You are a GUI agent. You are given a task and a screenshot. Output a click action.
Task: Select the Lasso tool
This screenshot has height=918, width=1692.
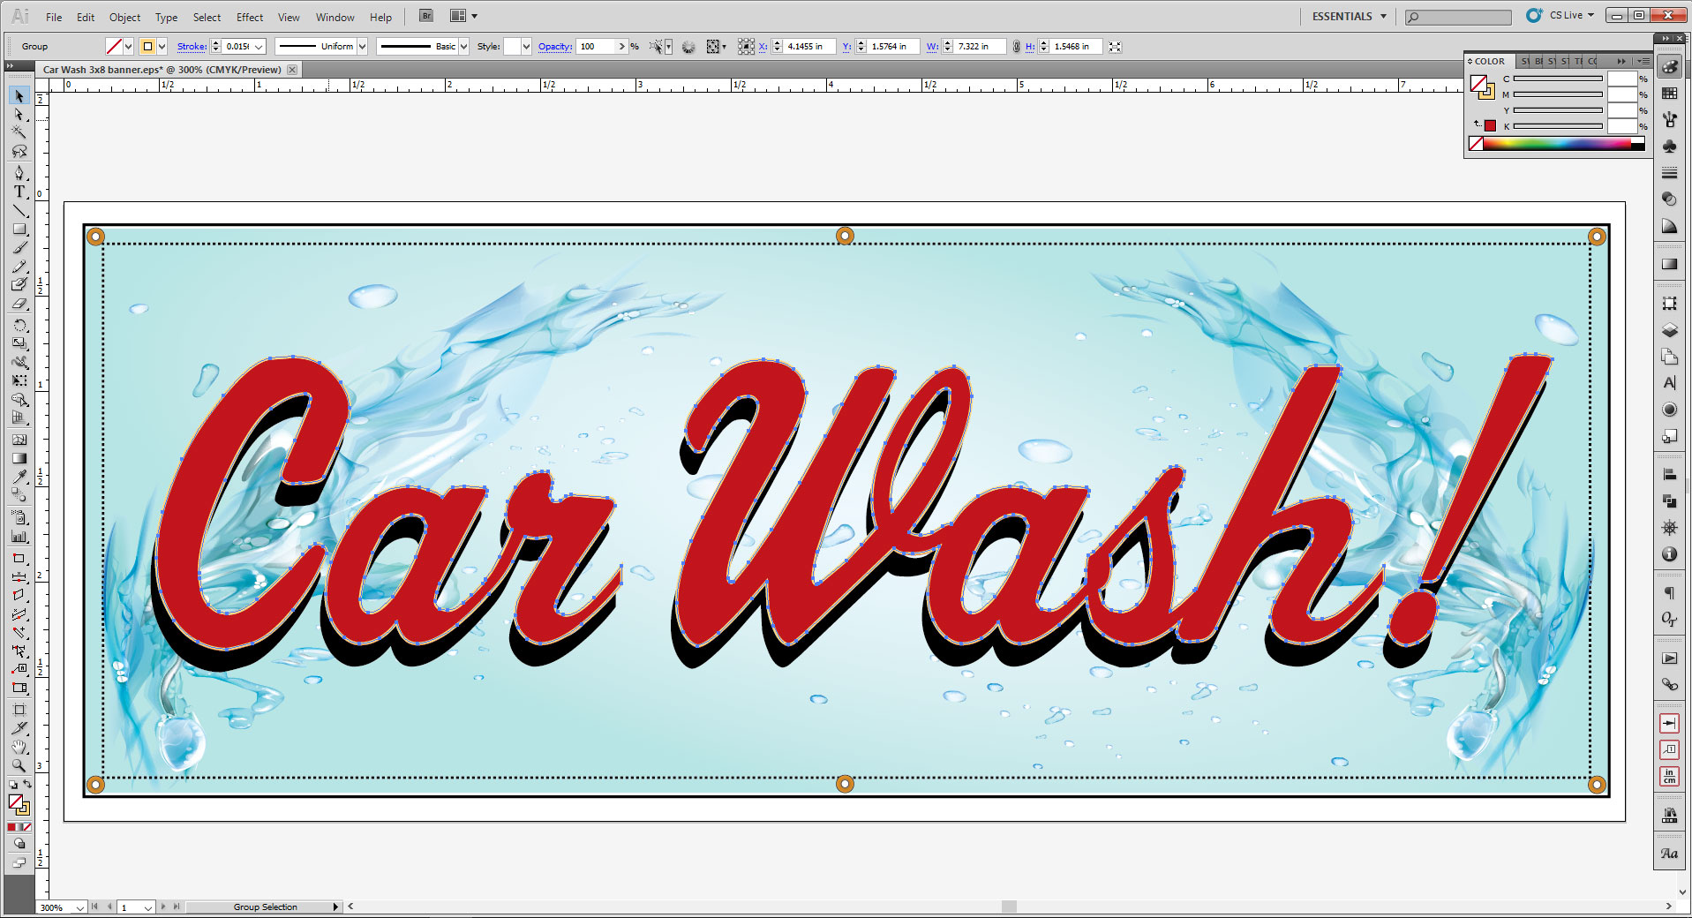[19, 151]
